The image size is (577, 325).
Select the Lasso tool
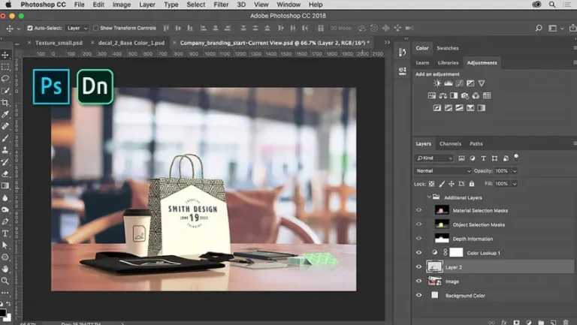[x=5, y=79]
